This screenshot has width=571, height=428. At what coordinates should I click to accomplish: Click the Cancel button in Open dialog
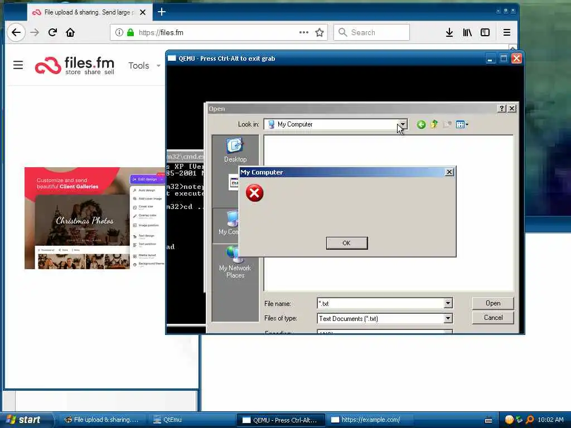(493, 318)
